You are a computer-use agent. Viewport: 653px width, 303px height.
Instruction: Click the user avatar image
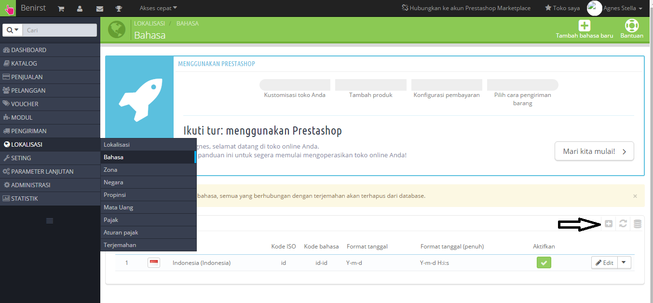594,8
